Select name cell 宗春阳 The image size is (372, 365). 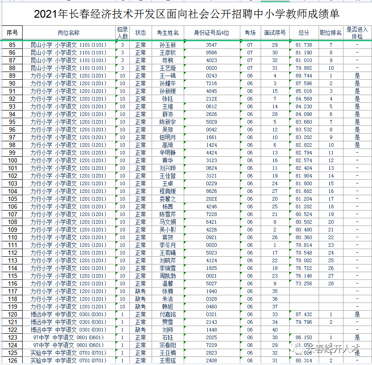[168, 345]
